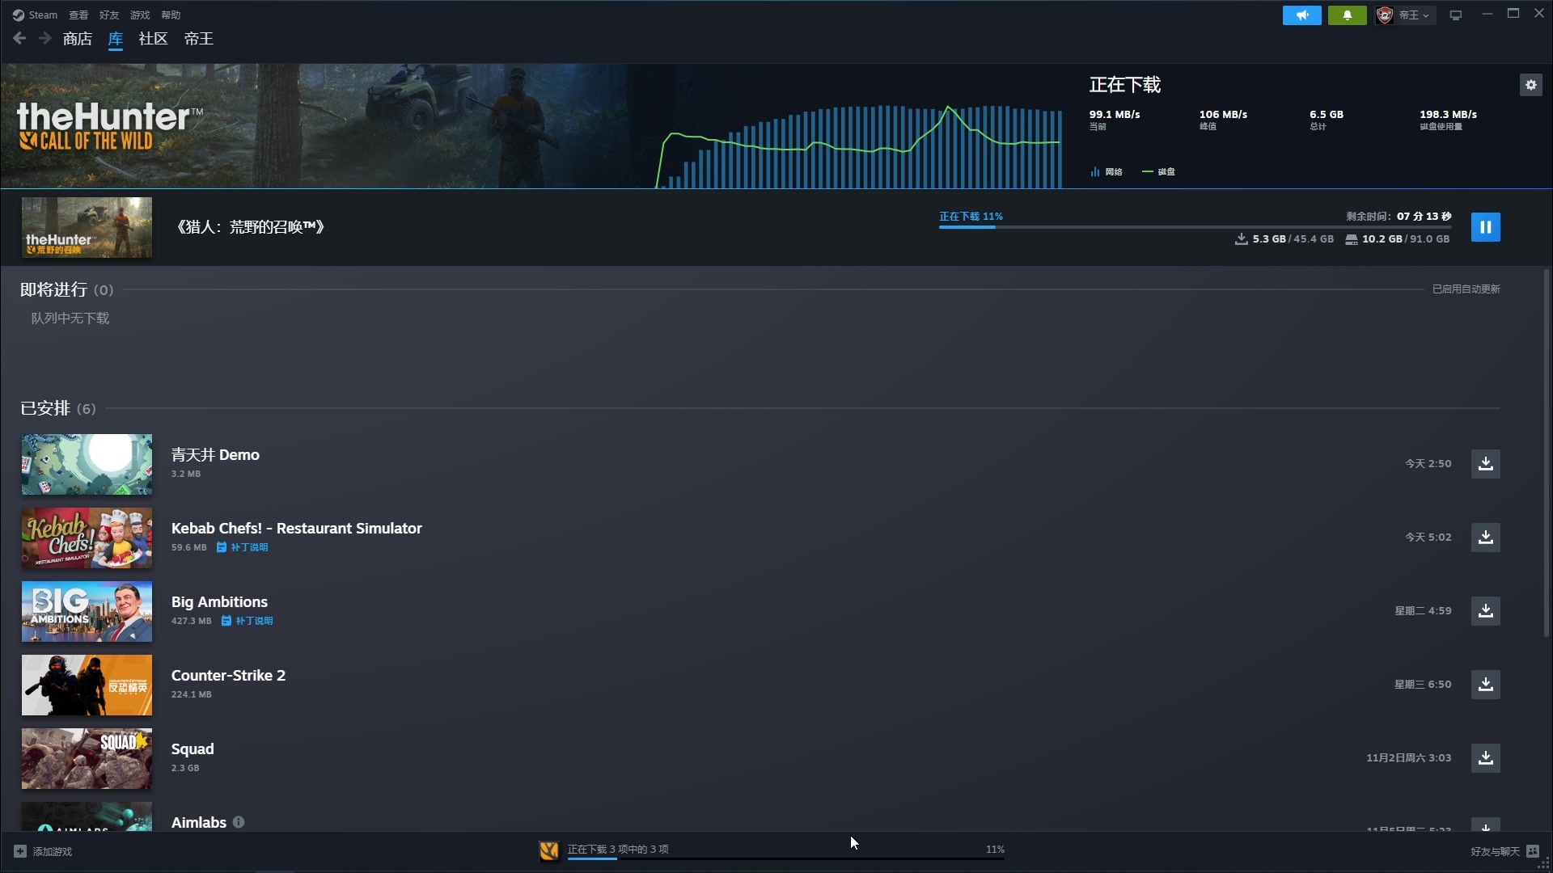Open the announcements megaphone button
This screenshot has height=873, width=1553.
[1301, 15]
